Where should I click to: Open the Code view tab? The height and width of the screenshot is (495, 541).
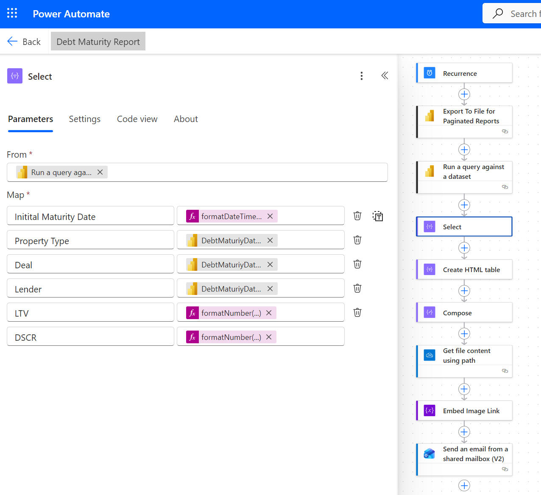click(137, 119)
